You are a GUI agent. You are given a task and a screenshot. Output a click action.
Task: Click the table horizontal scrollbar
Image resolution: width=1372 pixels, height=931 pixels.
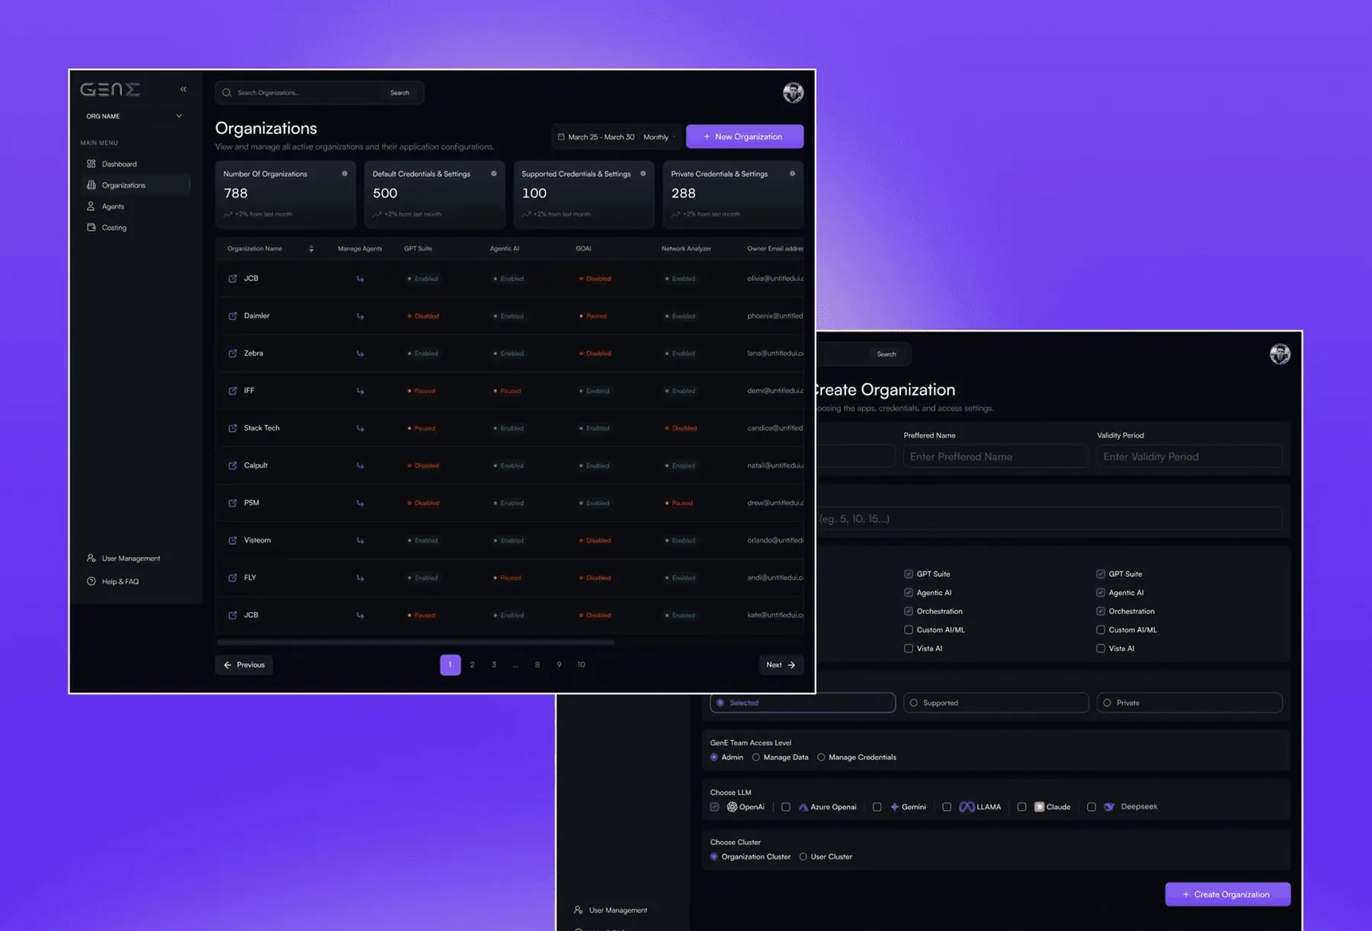click(x=415, y=642)
